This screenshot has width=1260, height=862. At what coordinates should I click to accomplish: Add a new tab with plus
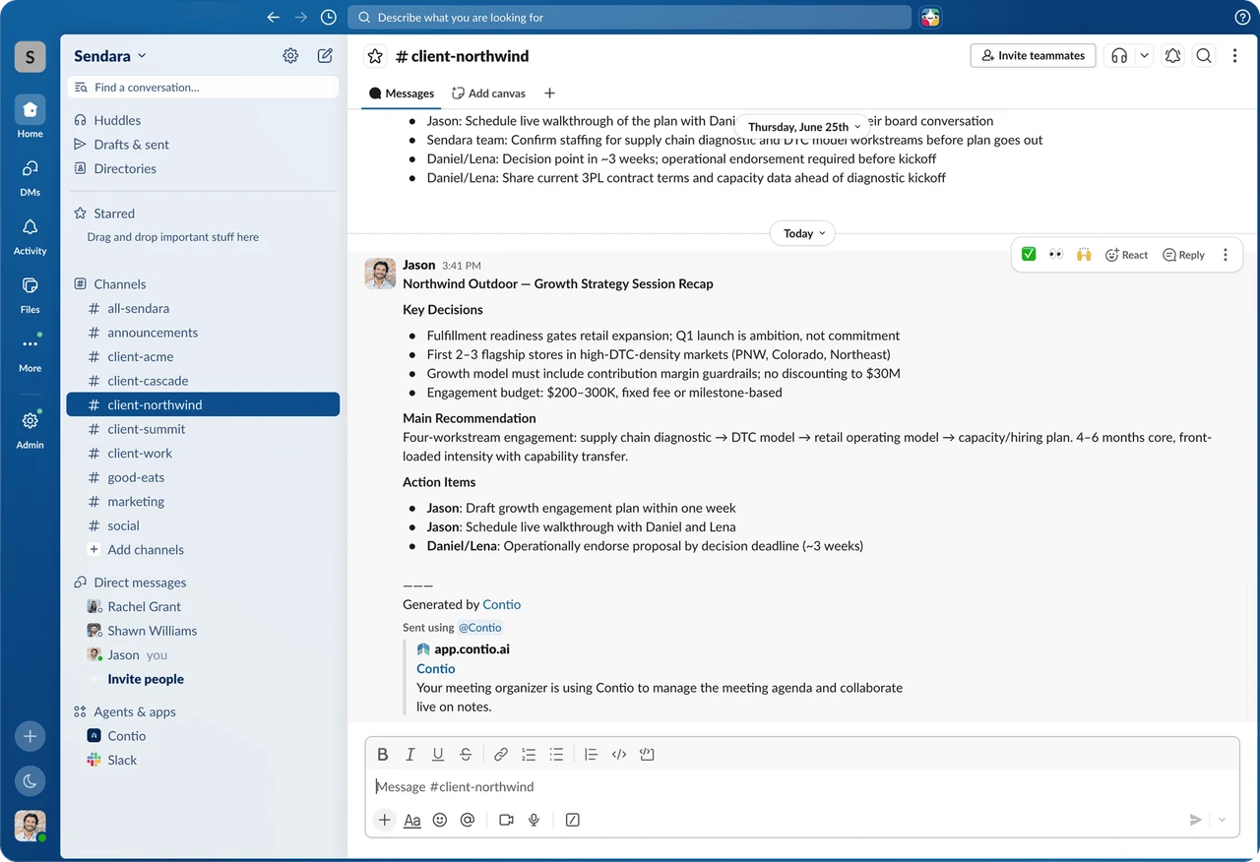[549, 93]
